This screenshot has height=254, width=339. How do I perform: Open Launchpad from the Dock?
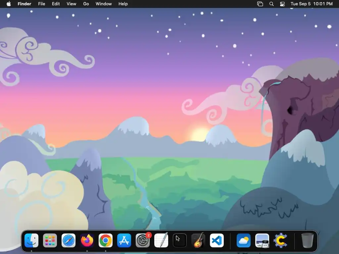(50, 240)
